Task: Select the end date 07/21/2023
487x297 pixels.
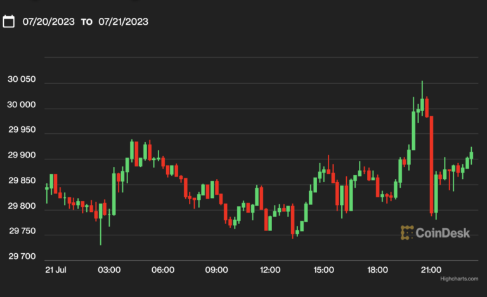Action: [123, 22]
